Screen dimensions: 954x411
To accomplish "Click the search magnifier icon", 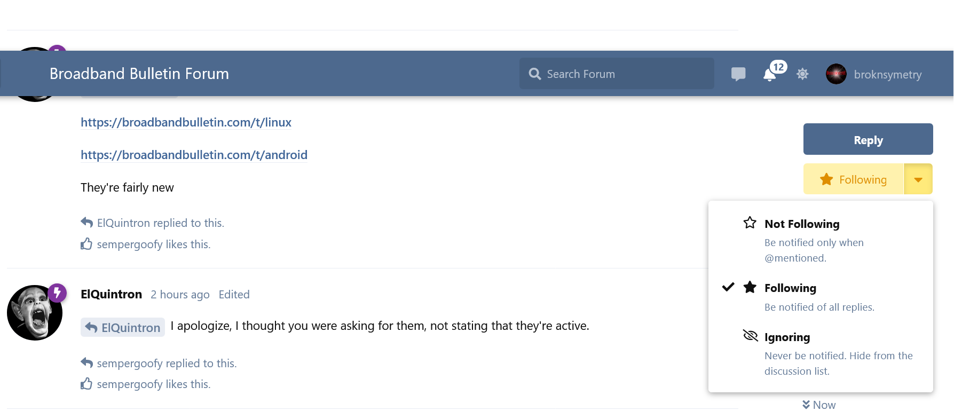I will coord(535,74).
